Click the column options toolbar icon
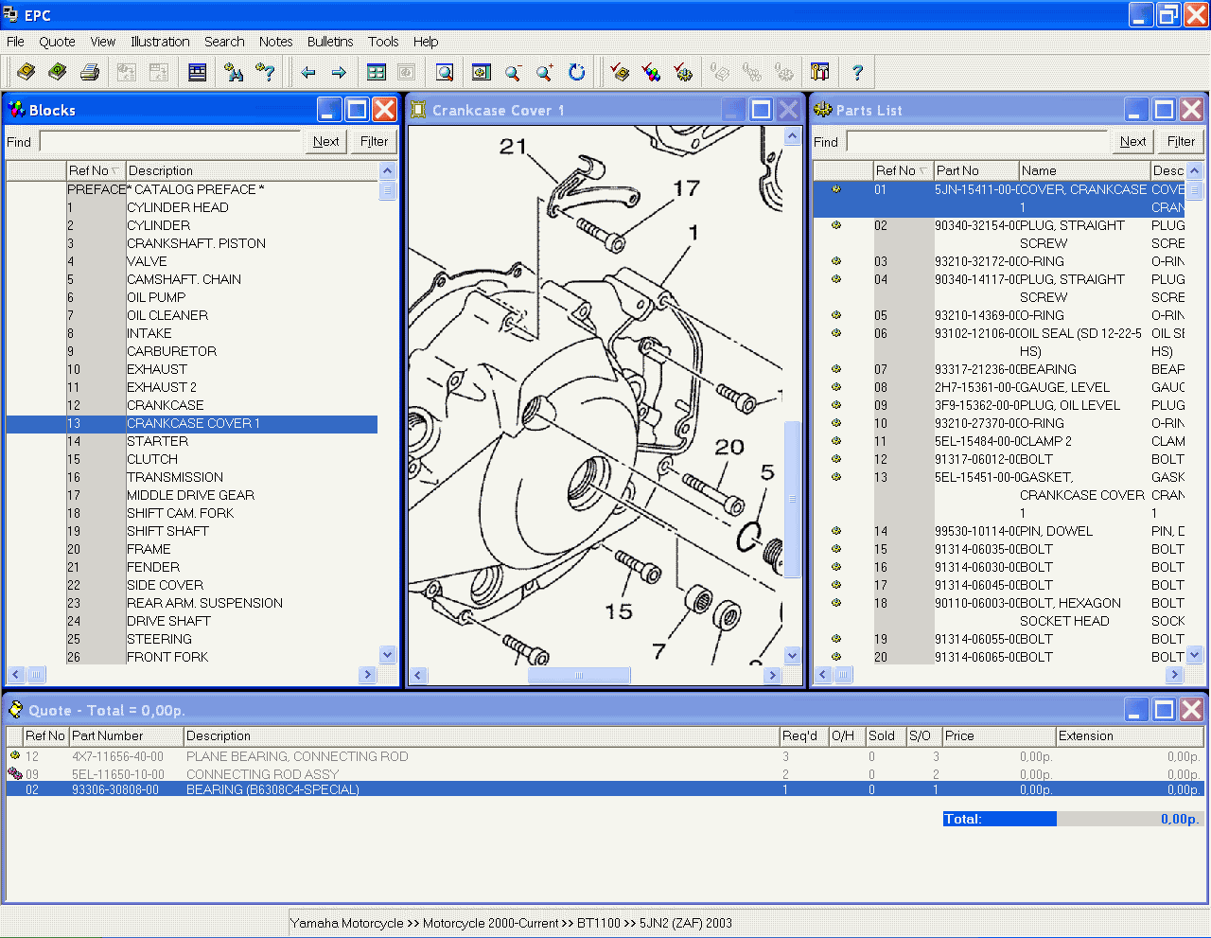 click(x=820, y=72)
